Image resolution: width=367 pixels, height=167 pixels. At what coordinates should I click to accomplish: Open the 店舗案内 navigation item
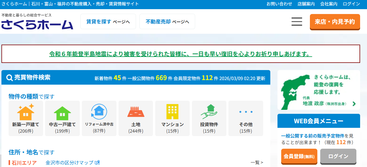[x=306, y=4]
